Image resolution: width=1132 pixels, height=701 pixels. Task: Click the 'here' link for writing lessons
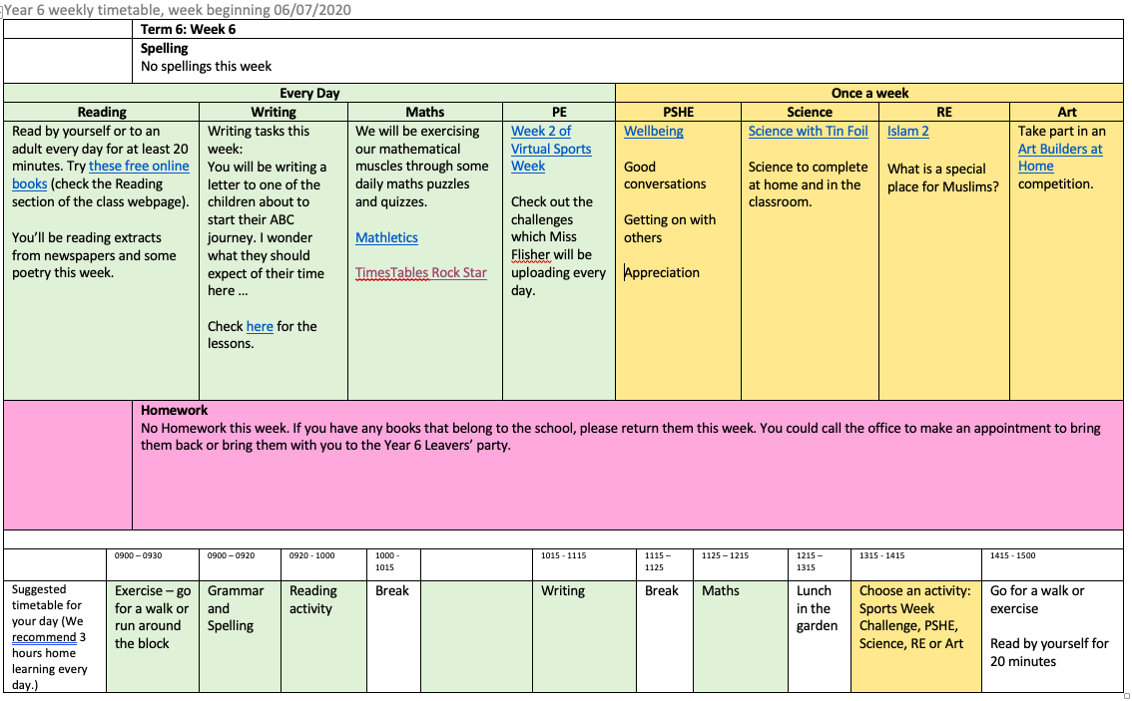260,326
